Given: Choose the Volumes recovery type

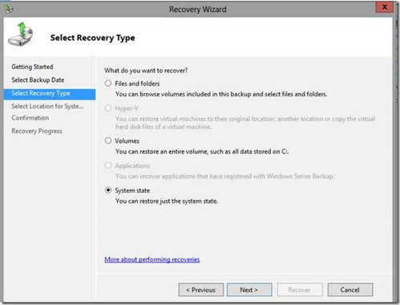Looking at the screenshot, I should point(108,140).
